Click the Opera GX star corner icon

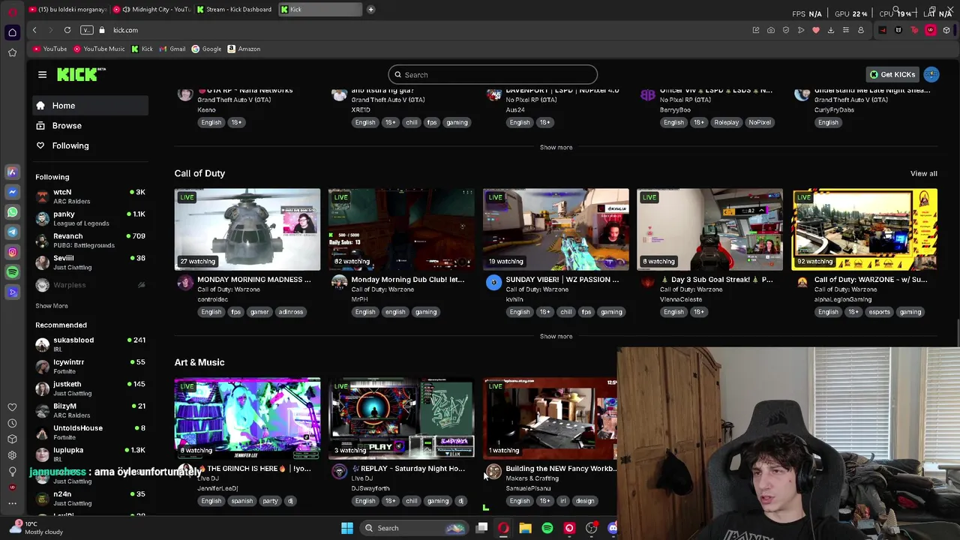pyautogui.click(x=12, y=52)
